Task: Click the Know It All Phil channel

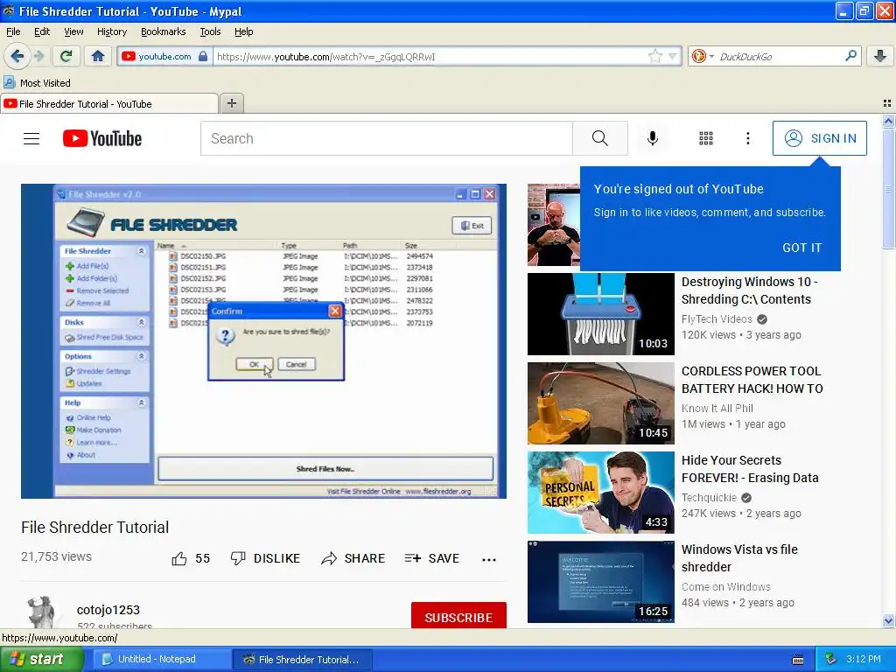Action: coord(717,408)
